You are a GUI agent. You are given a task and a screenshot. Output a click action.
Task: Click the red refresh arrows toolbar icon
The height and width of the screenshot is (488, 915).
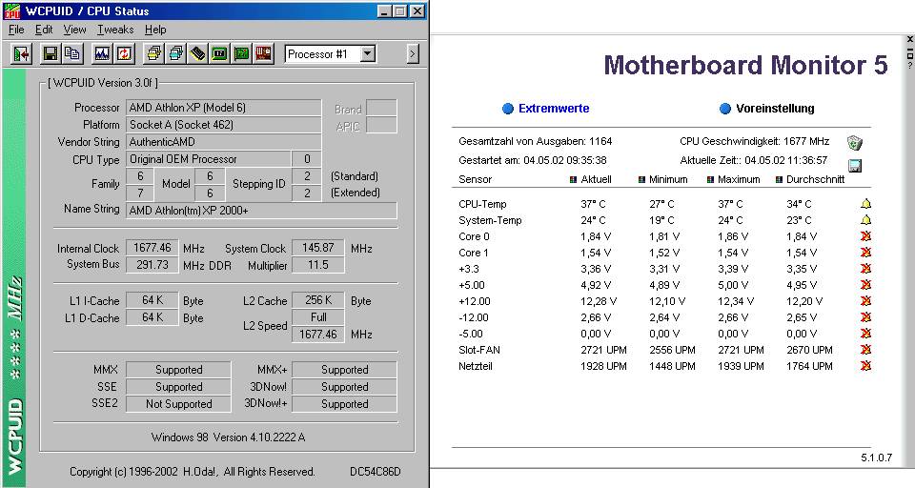[124, 54]
